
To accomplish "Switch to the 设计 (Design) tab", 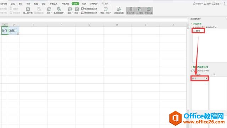I will (x=84, y=4).
